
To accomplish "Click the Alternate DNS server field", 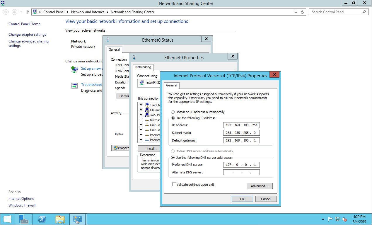I will point(241,172).
